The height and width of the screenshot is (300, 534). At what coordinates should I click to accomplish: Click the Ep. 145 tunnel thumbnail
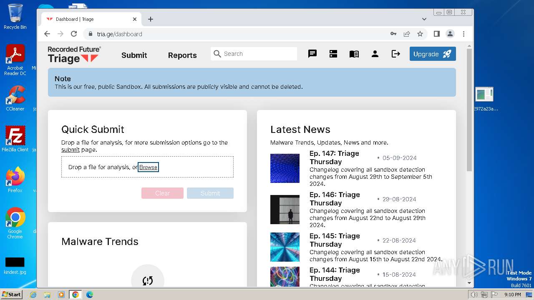point(285,247)
